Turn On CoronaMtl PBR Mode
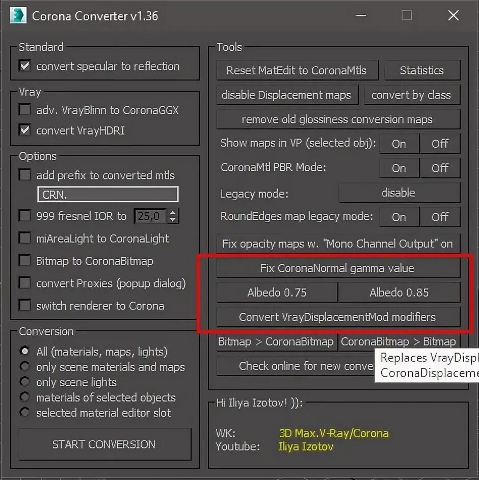The height and width of the screenshot is (480, 479). (x=399, y=168)
